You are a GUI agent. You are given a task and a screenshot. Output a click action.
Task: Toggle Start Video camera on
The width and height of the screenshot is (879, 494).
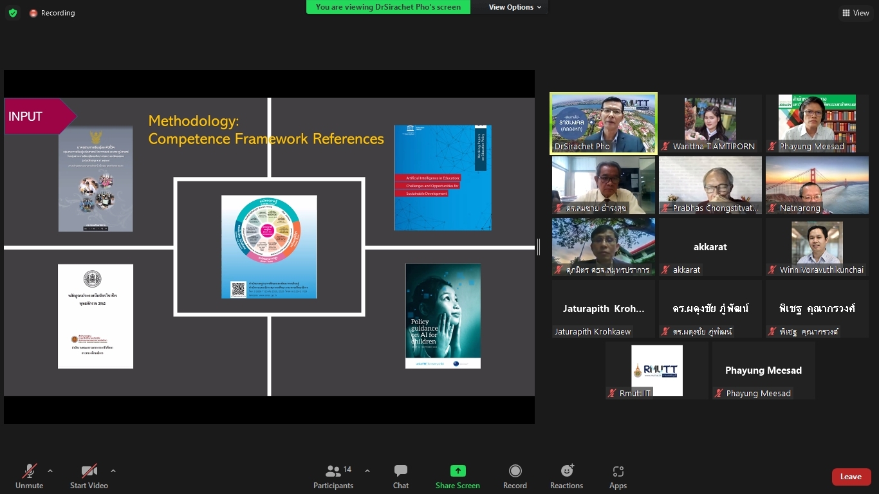[89, 477]
